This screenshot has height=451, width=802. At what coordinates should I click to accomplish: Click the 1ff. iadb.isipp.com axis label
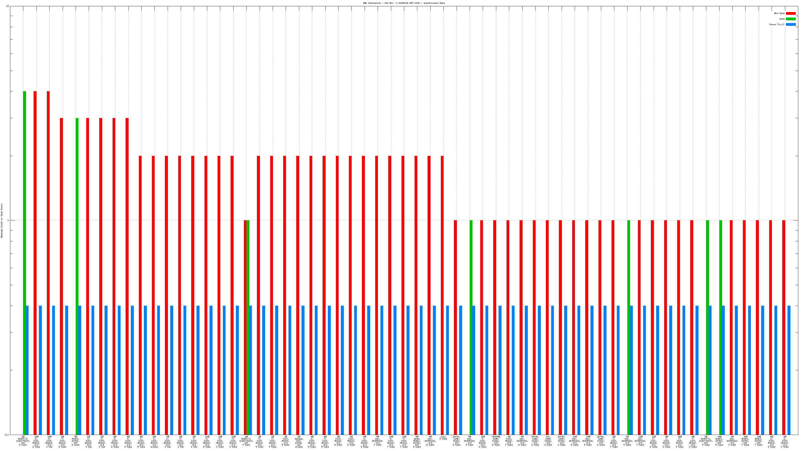548,441
